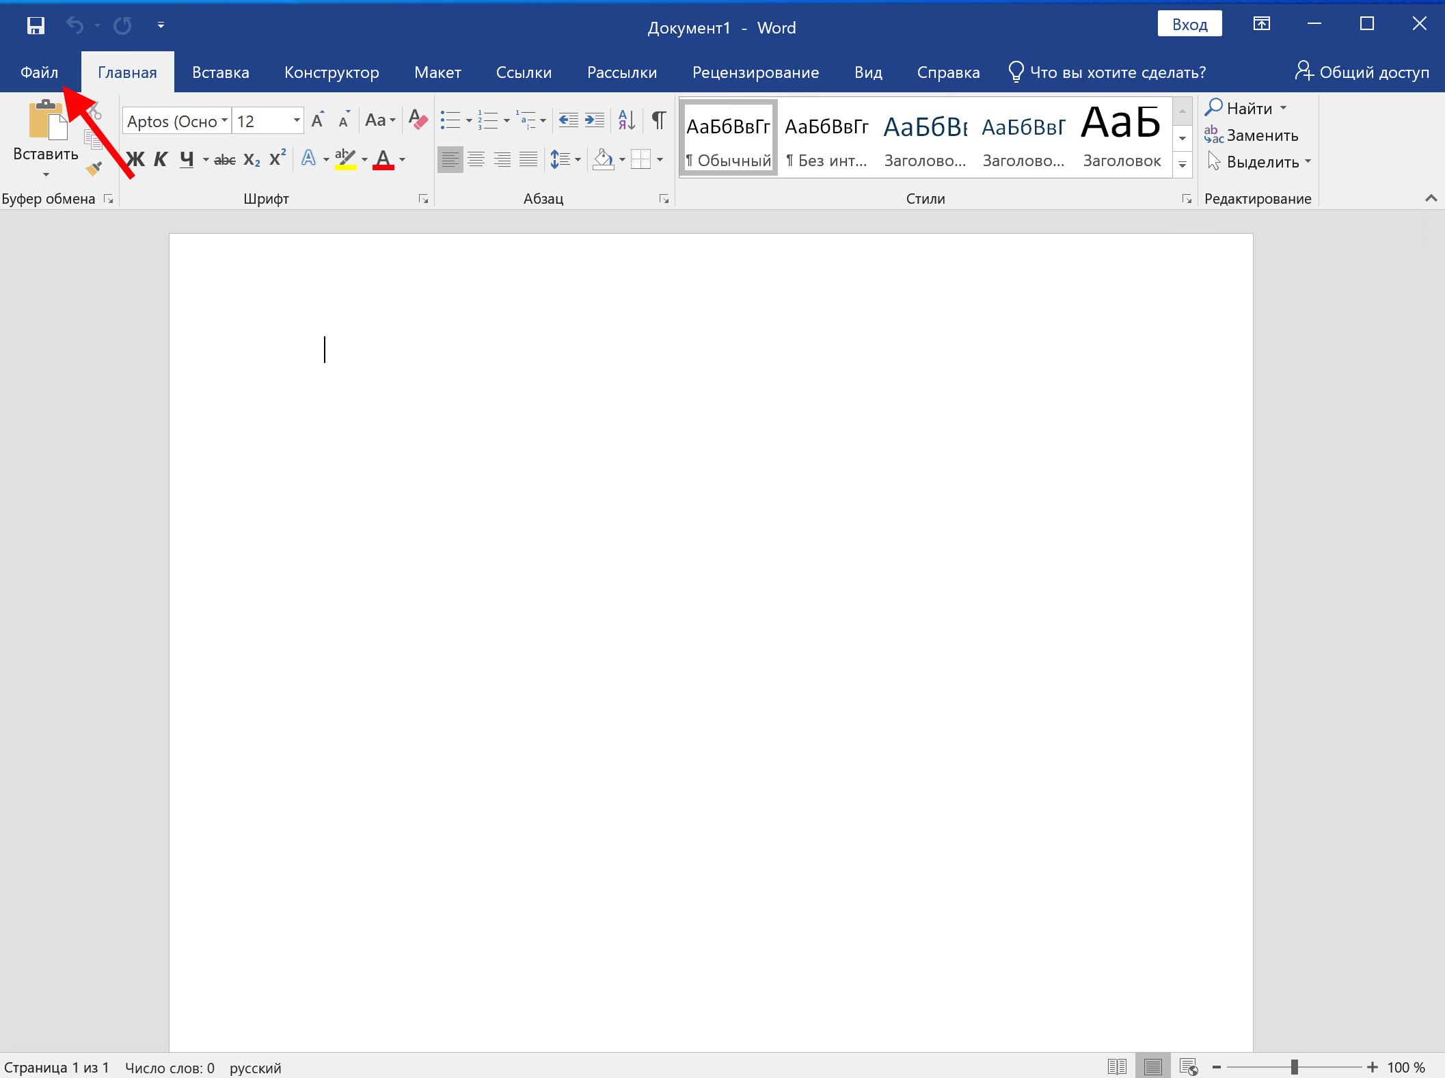Viewport: 1445px width, 1078px height.
Task: Increase paragraph indent
Action: tap(595, 120)
